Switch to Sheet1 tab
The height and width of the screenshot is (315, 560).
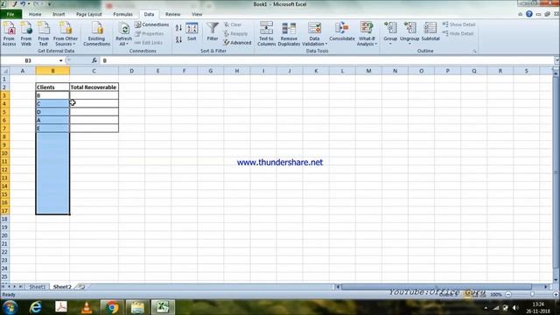tap(38, 287)
